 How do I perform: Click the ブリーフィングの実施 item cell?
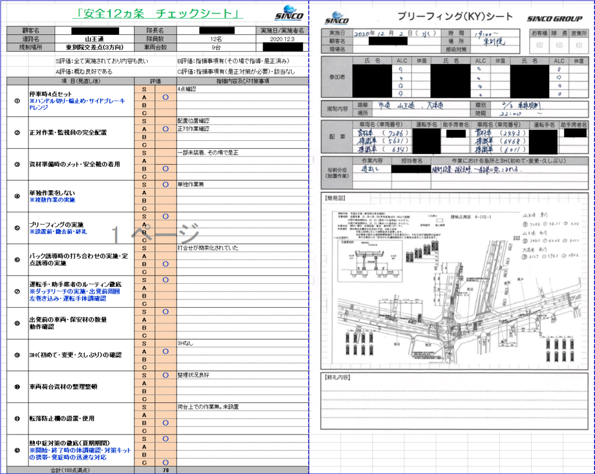click(x=81, y=228)
